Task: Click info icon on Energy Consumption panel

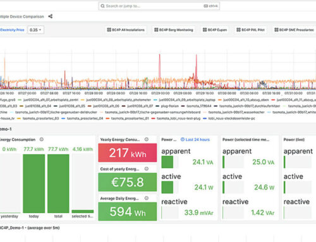Action: [x=42, y=140]
